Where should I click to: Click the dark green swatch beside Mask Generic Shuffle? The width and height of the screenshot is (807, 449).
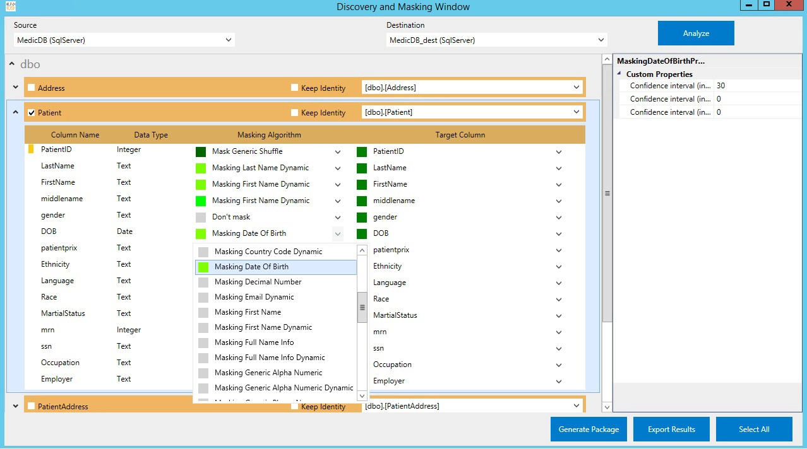point(201,152)
